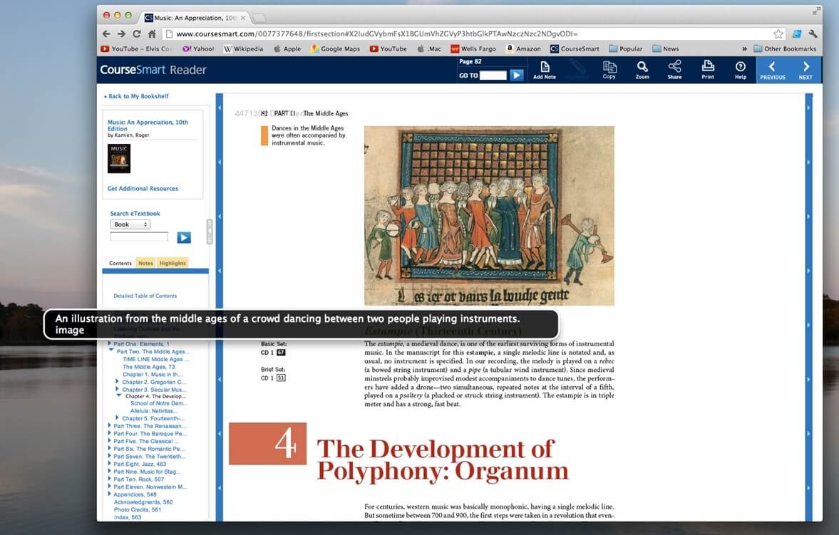
Task: Click the new tab button
Action: point(259,18)
